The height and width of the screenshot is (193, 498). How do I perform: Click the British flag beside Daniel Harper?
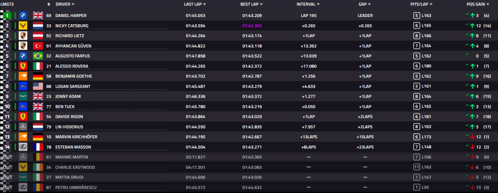click(x=38, y=16)
